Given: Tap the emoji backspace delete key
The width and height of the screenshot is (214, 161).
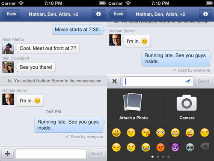Looking at the screenshot, I should [x=205, y=146].
